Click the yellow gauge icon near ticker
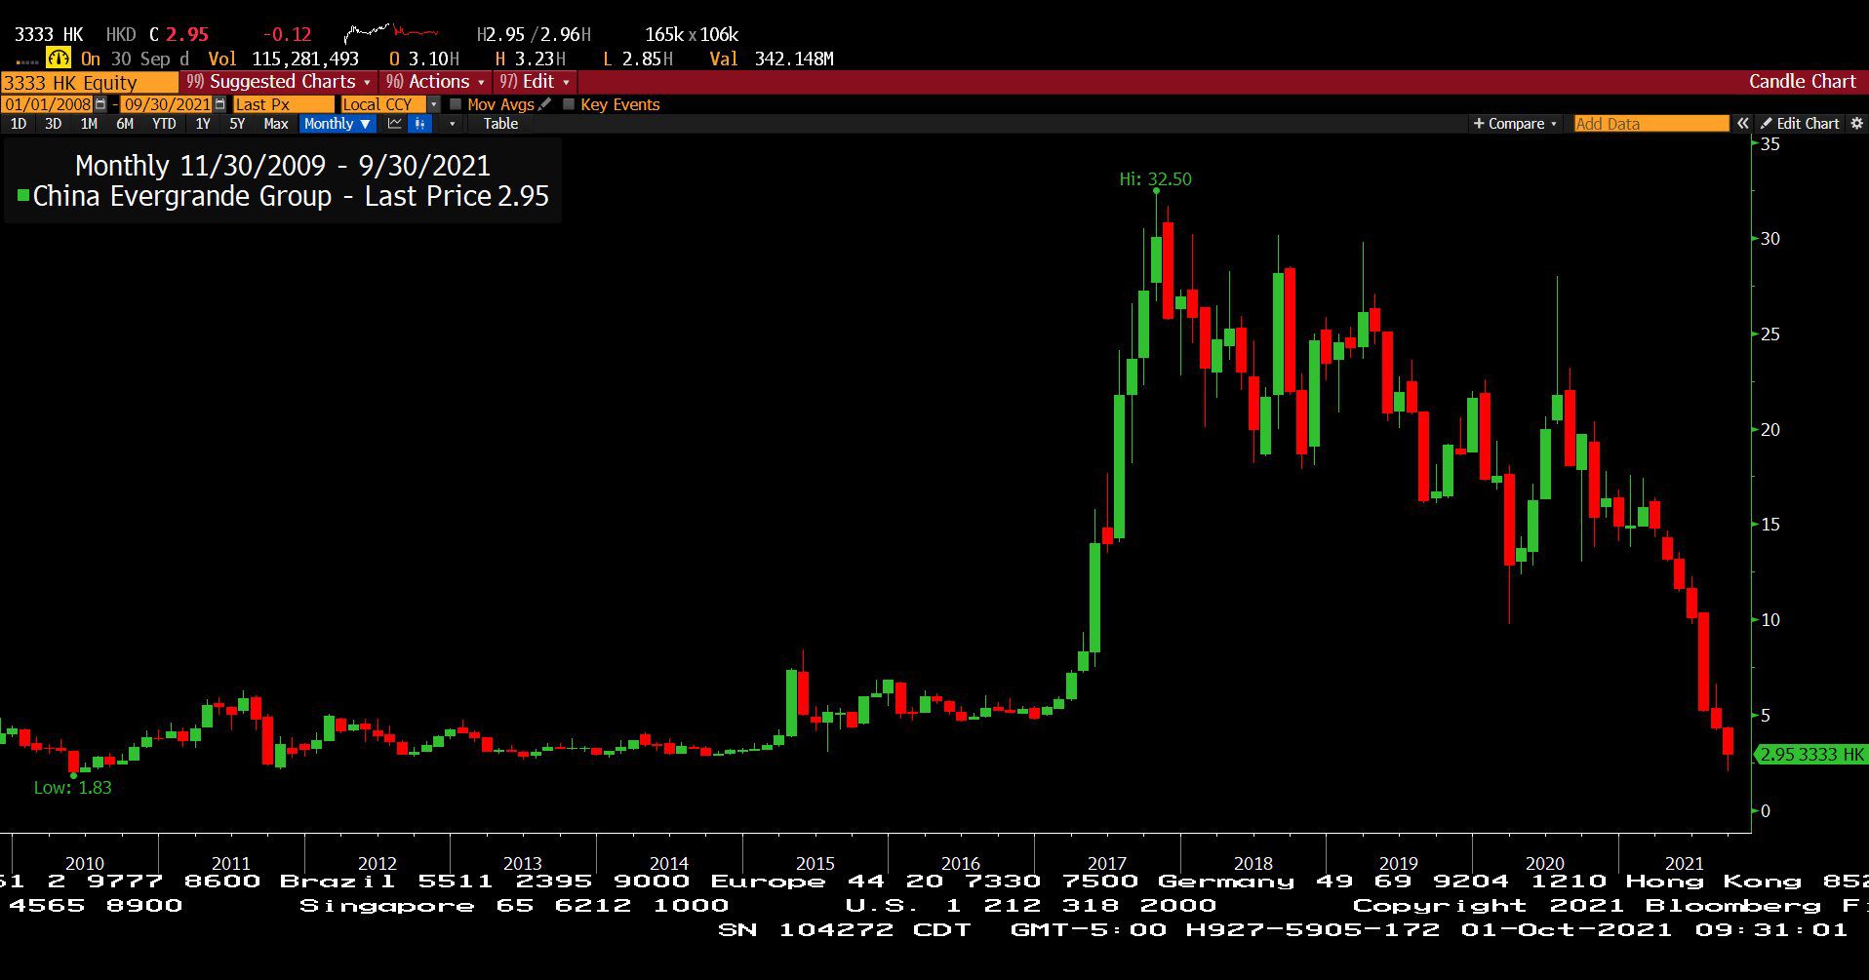This screenshot has width=1869, height=980. point(59,59)
